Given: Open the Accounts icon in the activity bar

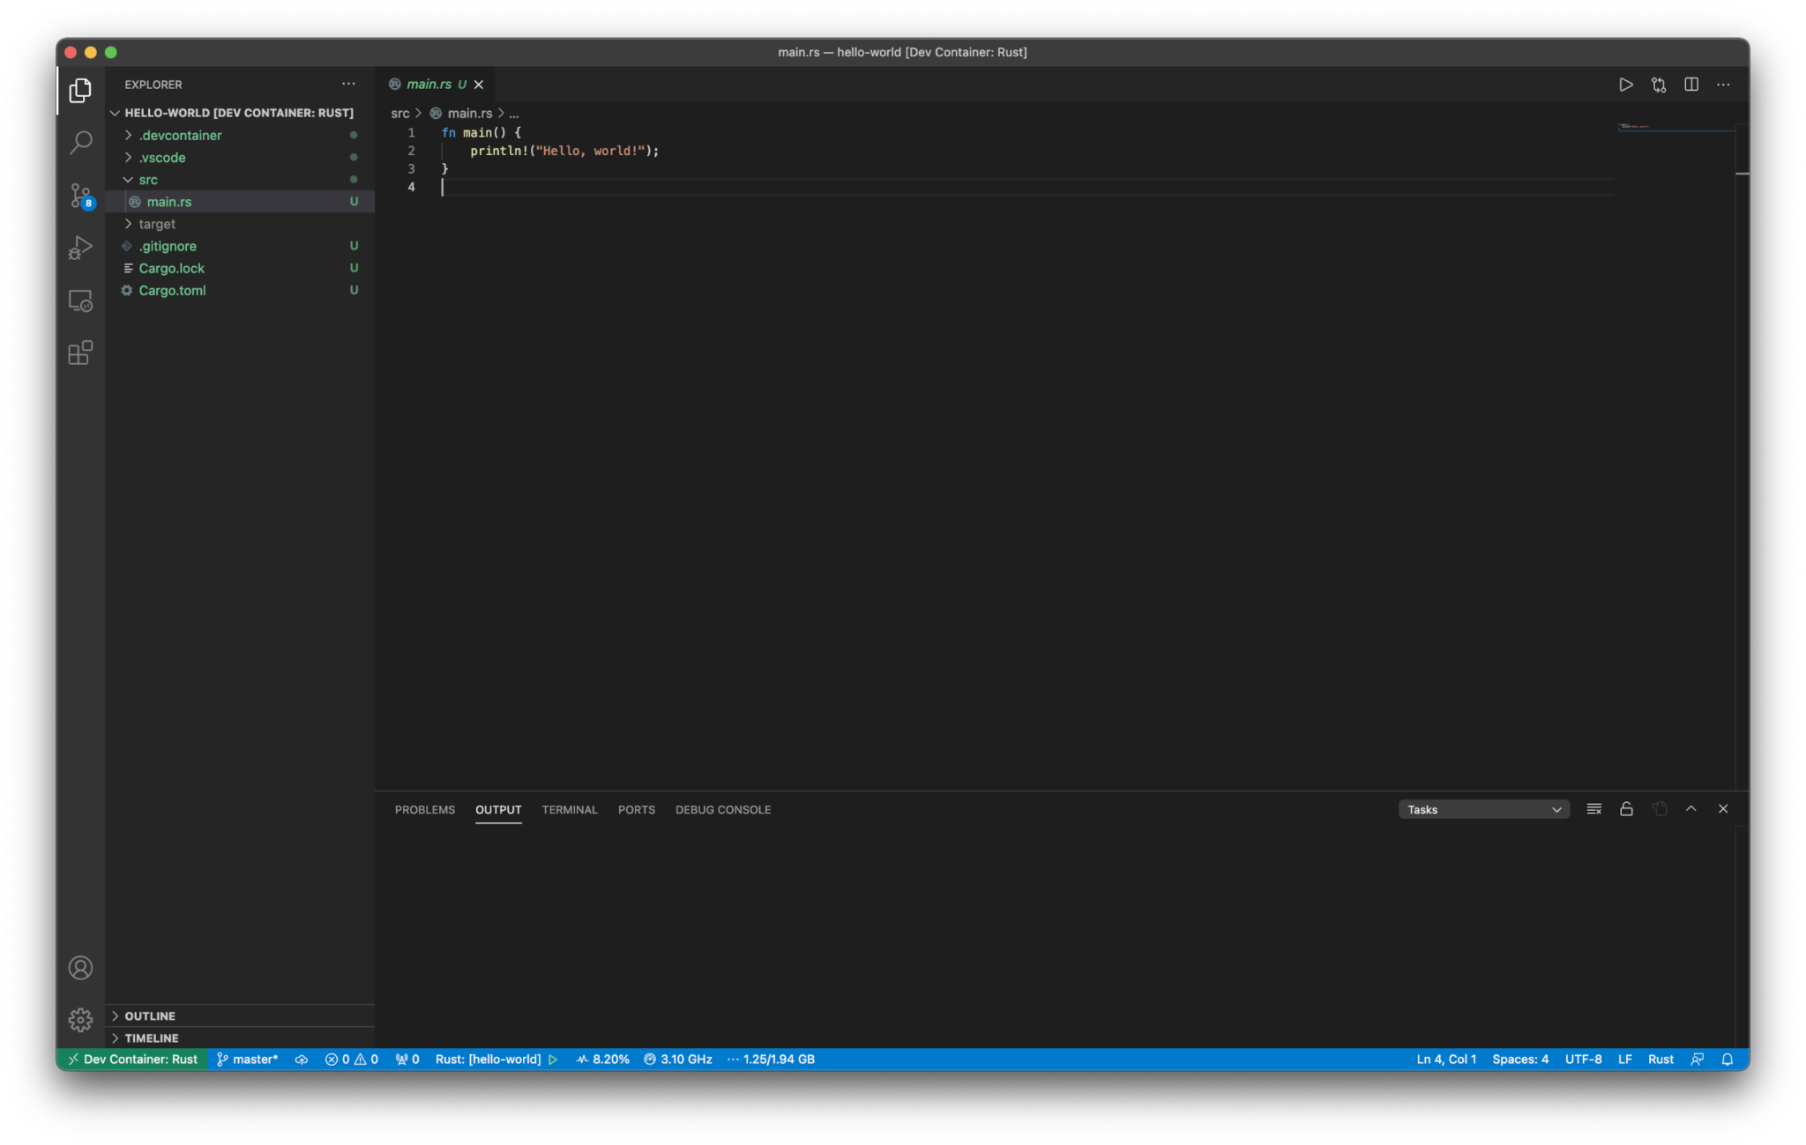Looking at the screenshot, I should [x=80, y=967].
